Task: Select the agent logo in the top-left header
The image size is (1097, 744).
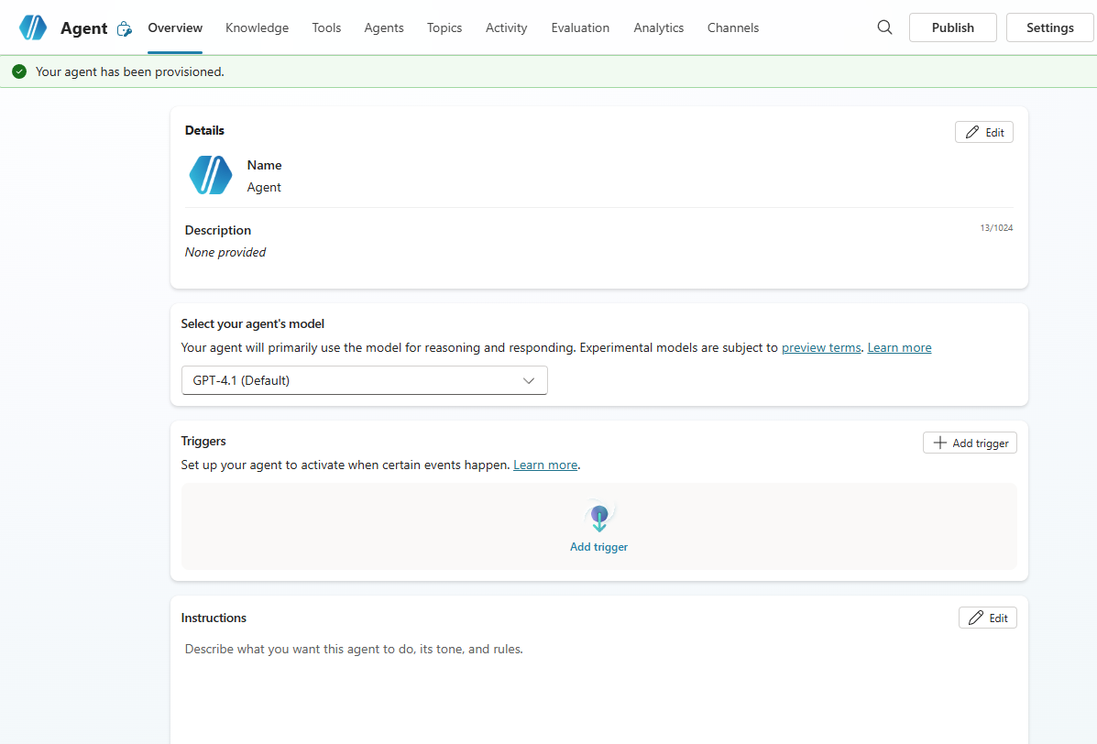Action: 33,27
